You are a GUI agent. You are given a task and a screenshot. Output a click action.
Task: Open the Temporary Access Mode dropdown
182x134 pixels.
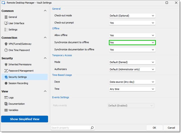click(x=132, y=62)
